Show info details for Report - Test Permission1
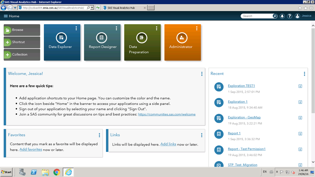The width and height of the screenshot is (315, 177). (x=300, y=149)
